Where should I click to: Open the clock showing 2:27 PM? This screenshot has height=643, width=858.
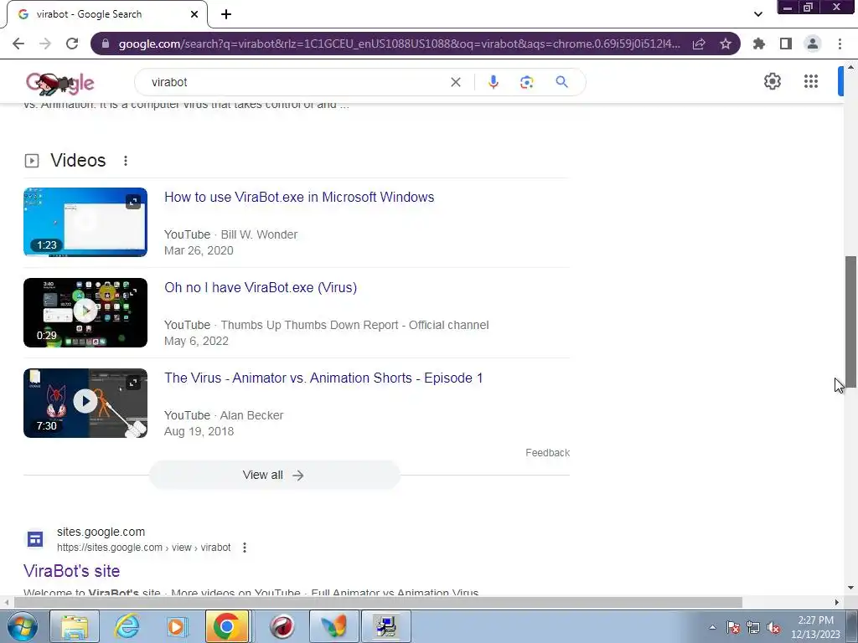click(815, 627)
